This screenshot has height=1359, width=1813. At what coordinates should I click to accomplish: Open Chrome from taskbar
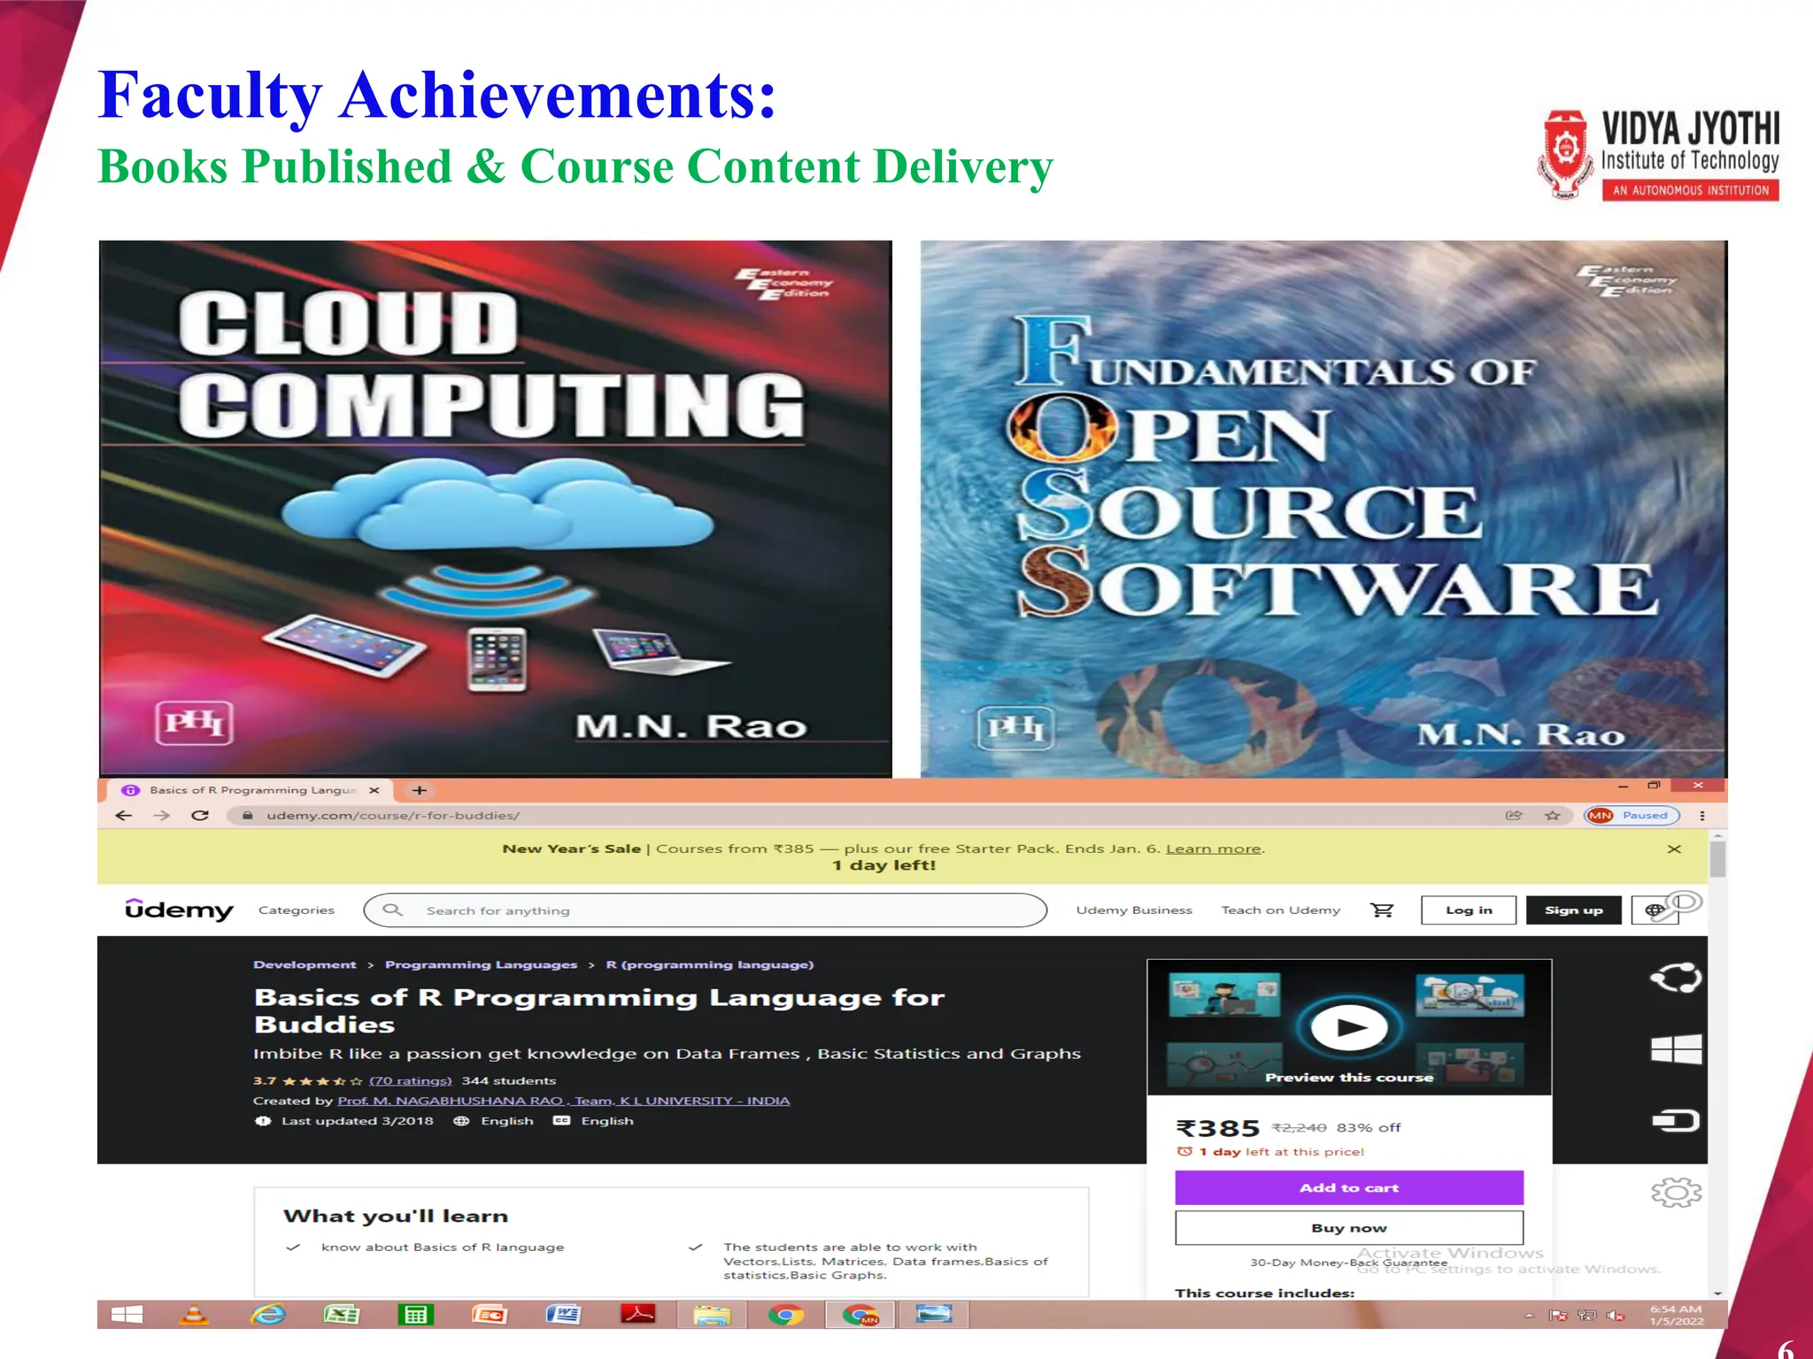tap(785, 1315)
